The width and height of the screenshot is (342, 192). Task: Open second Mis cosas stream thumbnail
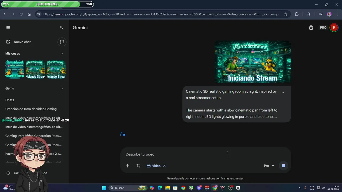tap(36, 69)
